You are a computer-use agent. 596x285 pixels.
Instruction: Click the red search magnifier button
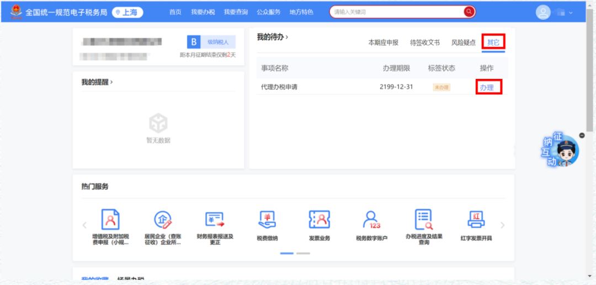point(469,12)
